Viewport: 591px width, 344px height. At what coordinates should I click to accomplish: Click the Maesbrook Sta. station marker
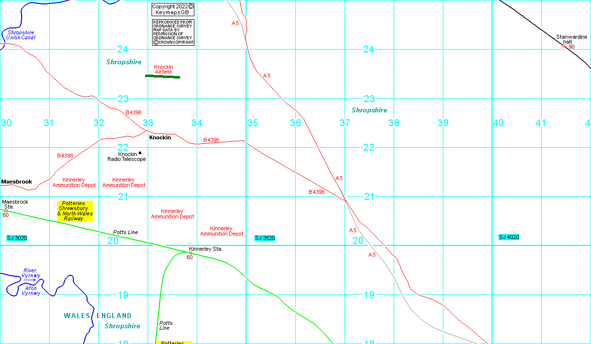click(6, 211)
